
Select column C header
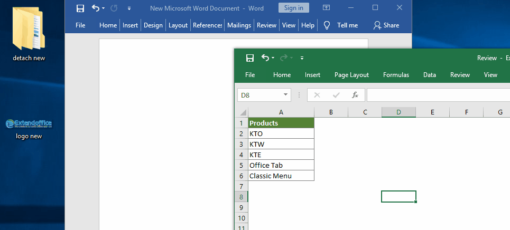pyautogui.click(x=365, y=112)
